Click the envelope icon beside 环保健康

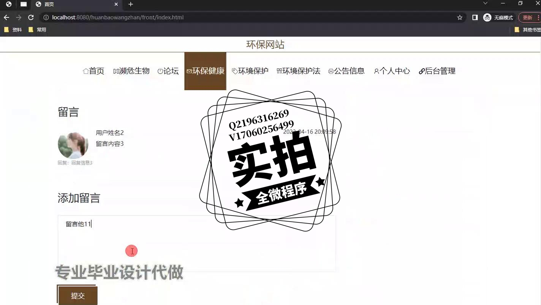[189, 71]
